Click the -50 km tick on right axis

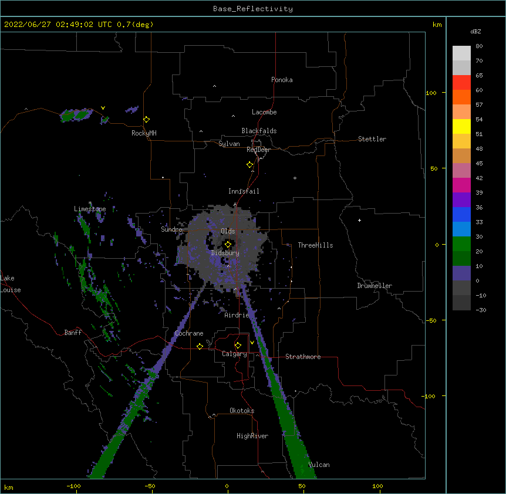click(x=431, y=320)
